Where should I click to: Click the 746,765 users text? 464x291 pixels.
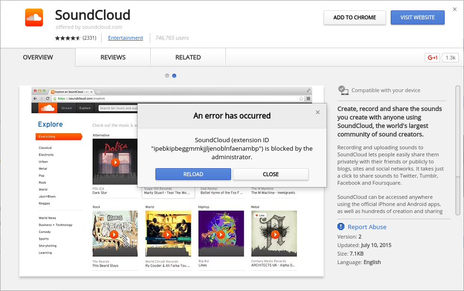(172, 38)
